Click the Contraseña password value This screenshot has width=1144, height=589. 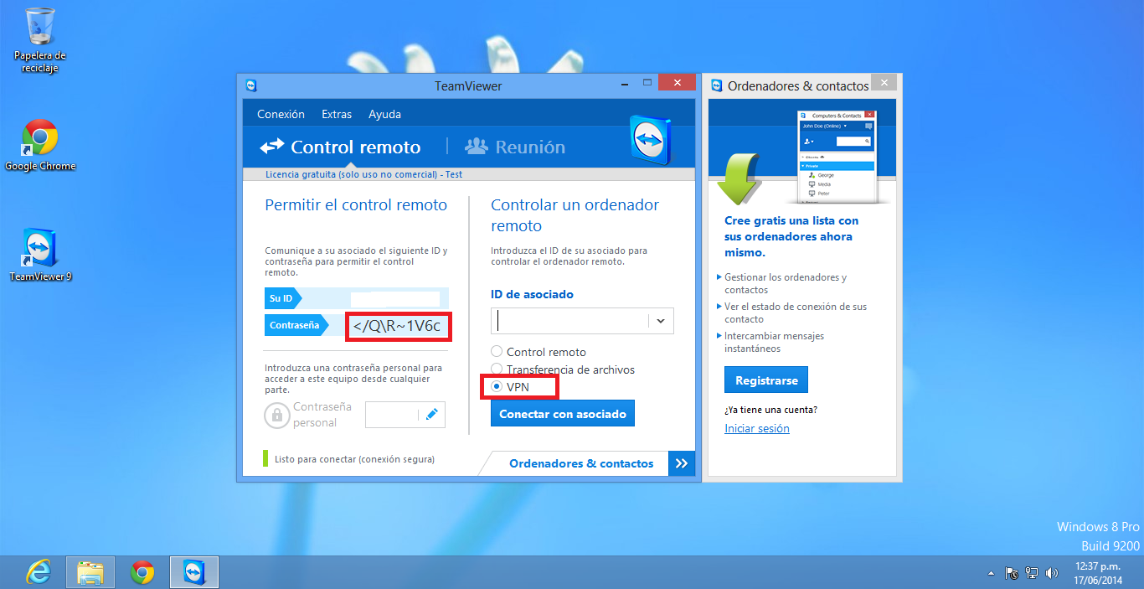click(397, 325)
